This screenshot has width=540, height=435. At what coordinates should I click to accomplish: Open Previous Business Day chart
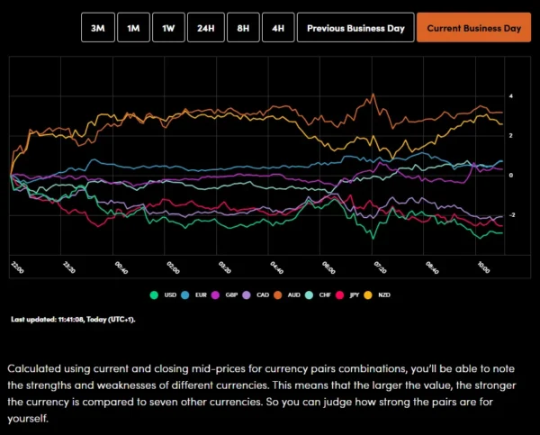[355, 28]
